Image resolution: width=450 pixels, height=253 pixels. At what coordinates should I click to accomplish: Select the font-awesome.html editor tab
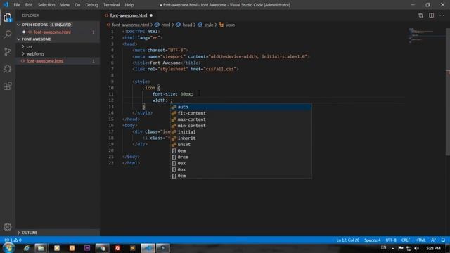click(129, 15)
